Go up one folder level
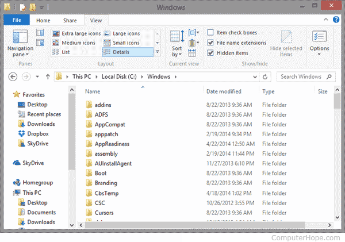This screenshot has height=242, width=345. click(48, 77)
